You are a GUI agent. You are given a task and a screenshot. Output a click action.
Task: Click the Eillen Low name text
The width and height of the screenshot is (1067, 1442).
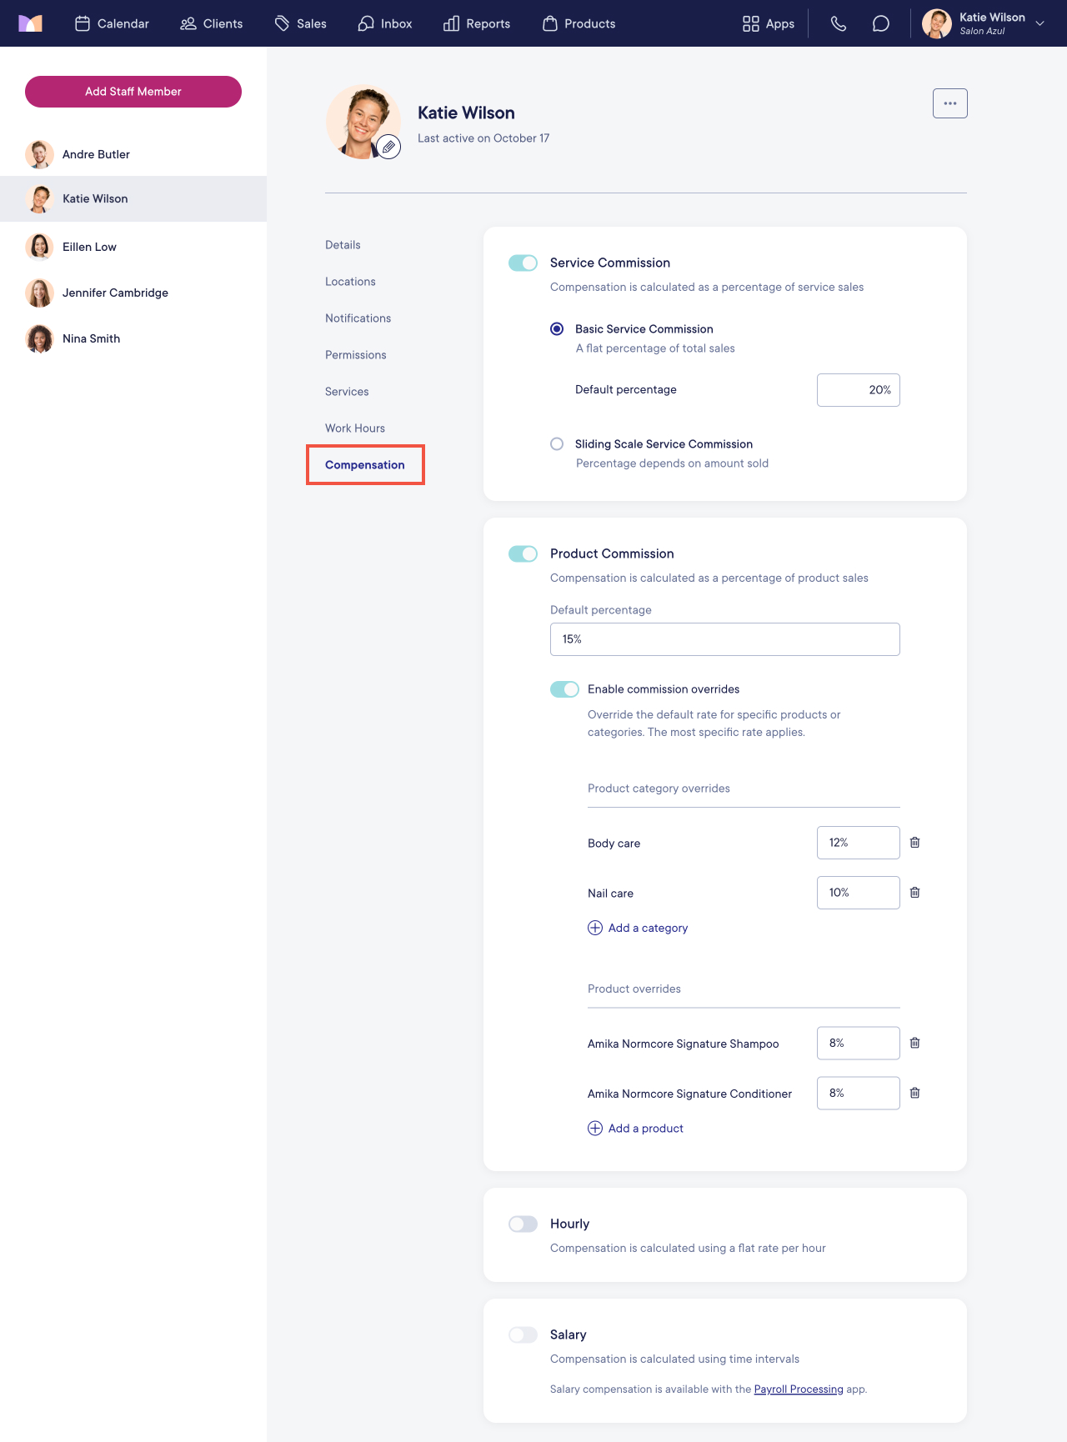click(89, 247)
